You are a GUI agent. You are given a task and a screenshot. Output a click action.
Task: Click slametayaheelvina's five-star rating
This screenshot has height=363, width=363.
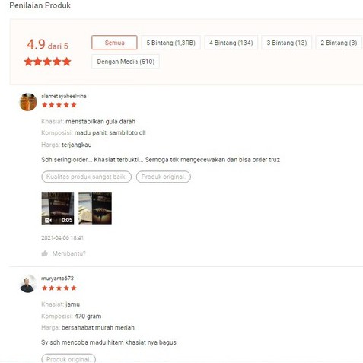[x=59, y=105]
